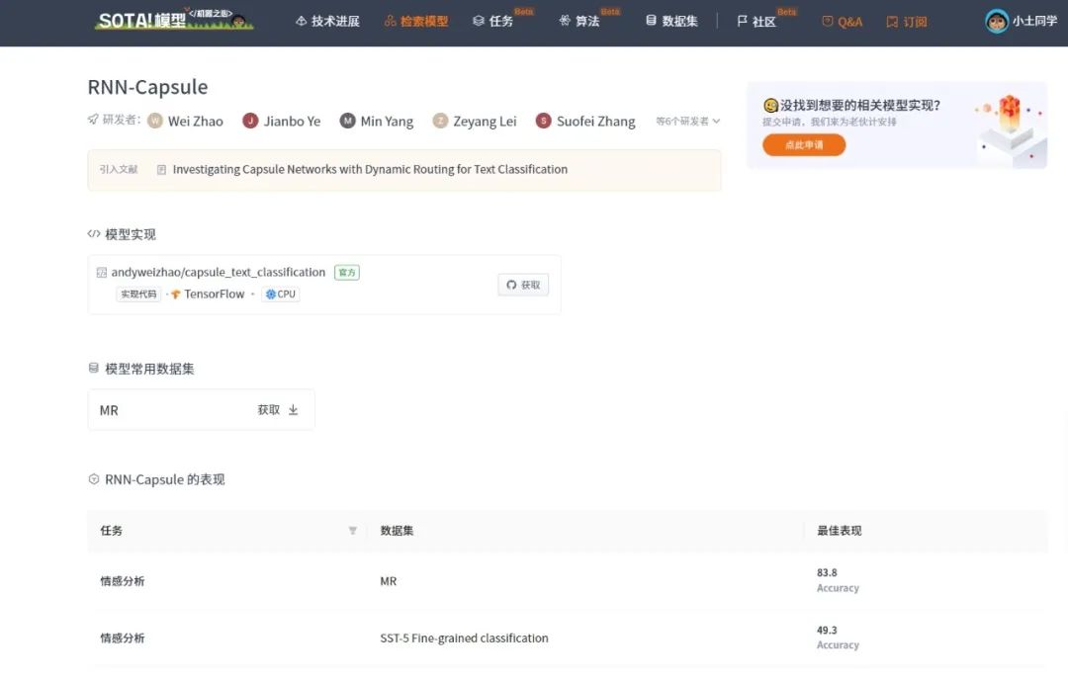Click the Q&A question icon
Image resolution: width=1068 pixels, height=680 pixels.
click(x=828, y=20)
